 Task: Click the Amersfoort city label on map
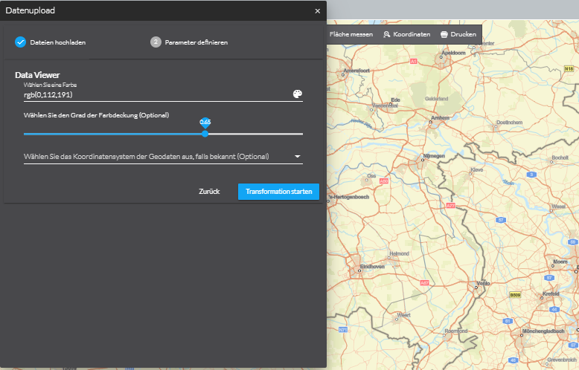[356, 71]
